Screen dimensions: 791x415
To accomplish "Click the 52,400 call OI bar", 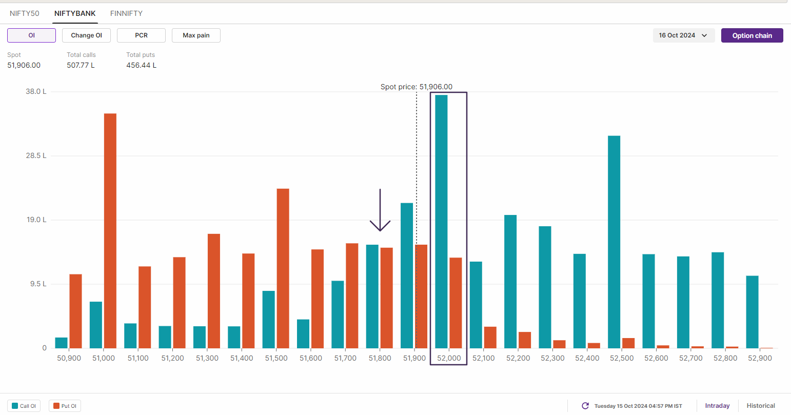I will click(x=580, y=301).
